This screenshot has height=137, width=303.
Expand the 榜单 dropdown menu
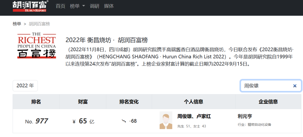coord(77,6)
